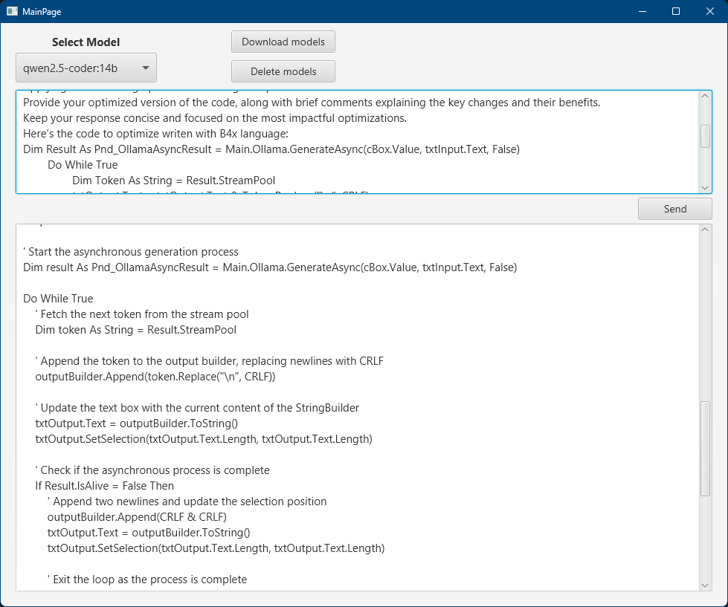Click the output area scrollbar thumb

pos(705,448)
